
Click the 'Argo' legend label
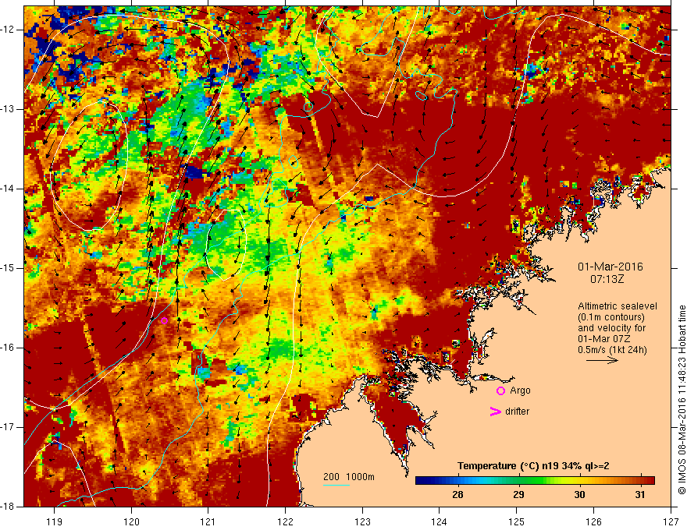pyautogui.click(x=520, y=390)
